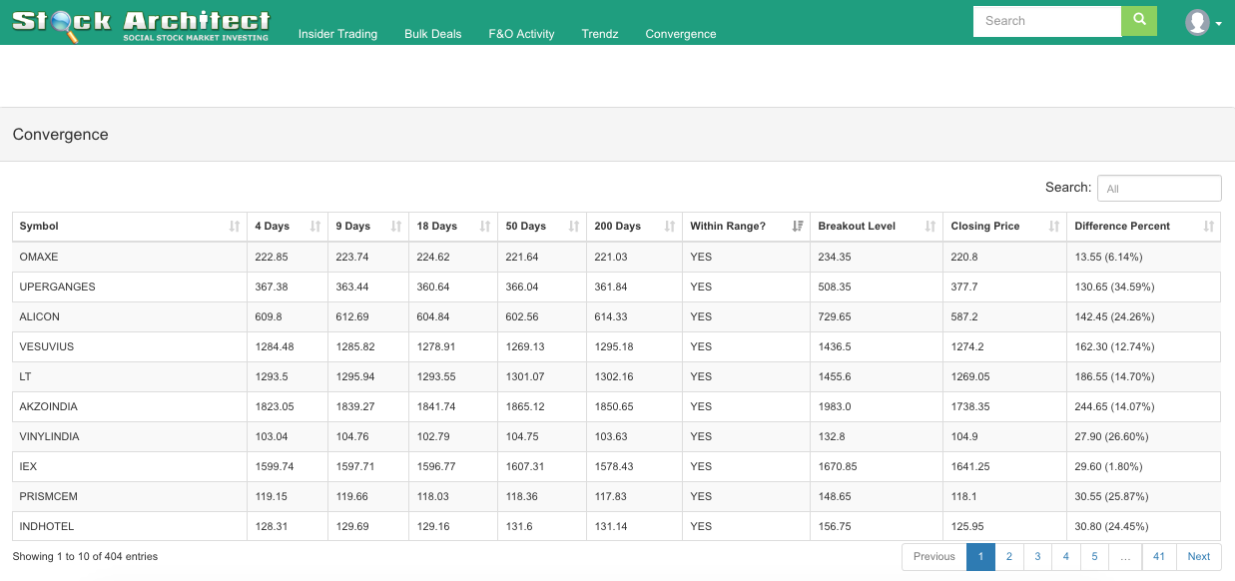Focus the top navbar Search field
Viewport: 1235px width, 581px height.
[1047, 21]
